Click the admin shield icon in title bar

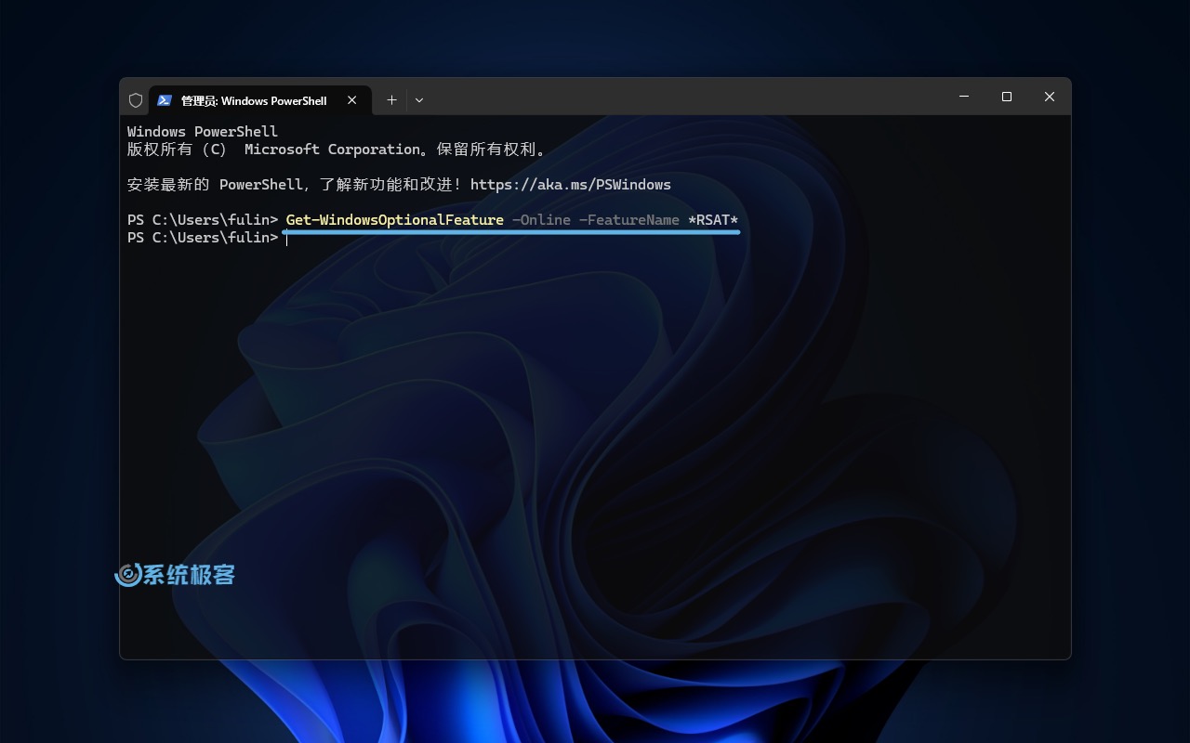tap(136, 100)
